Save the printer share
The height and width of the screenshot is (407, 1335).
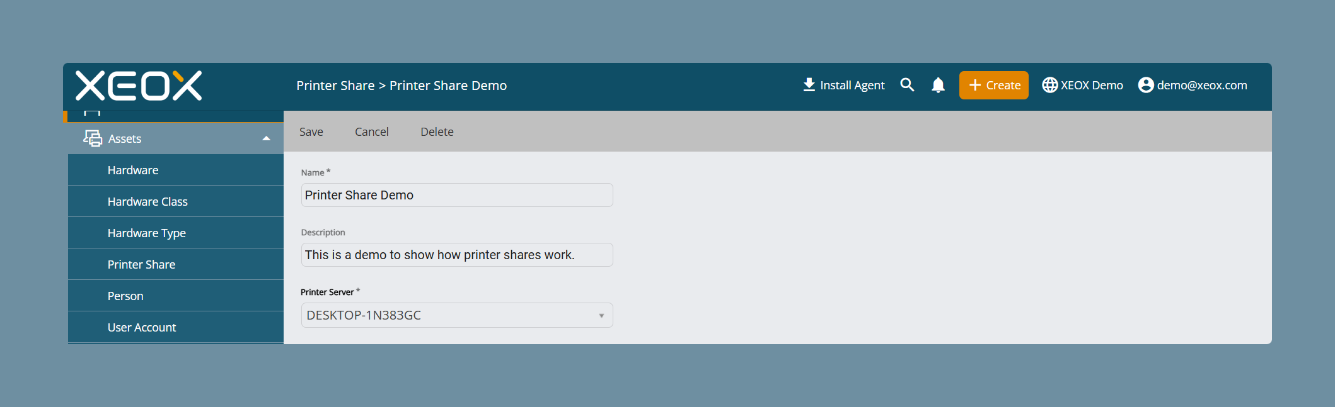311,131
